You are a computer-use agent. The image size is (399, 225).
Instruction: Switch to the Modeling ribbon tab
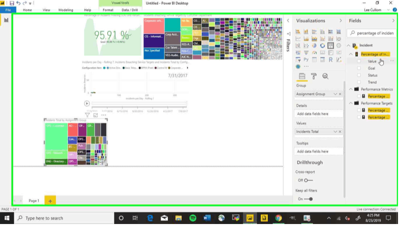(x=66, y=10)
